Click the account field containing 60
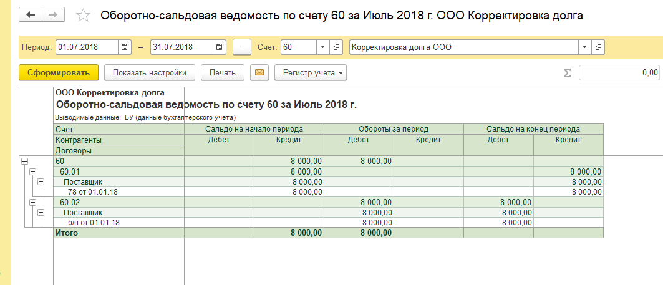Viewport: 663px width, 285px height. coord(299,47)
